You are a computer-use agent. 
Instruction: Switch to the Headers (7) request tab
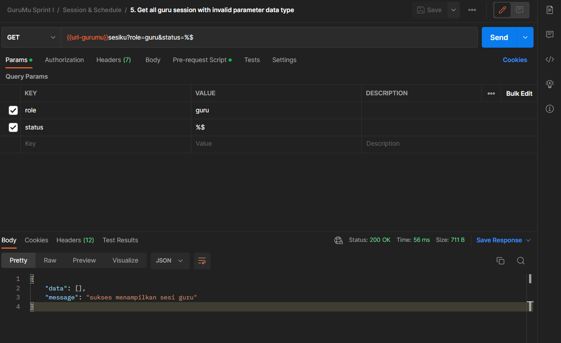coord(114,60)
